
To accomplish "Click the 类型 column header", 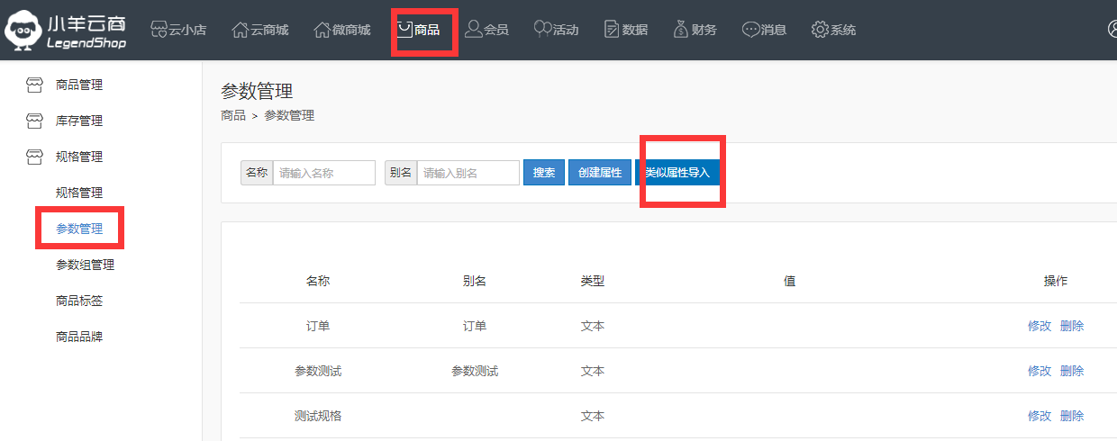I will [x=593, y=281].
